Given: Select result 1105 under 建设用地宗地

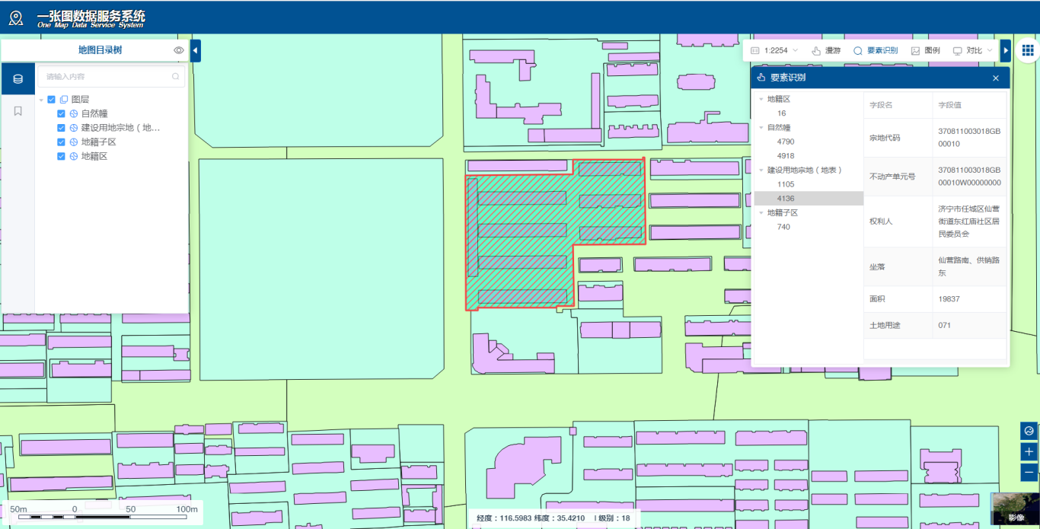Looking at the screenshot, I should [786, 184].
